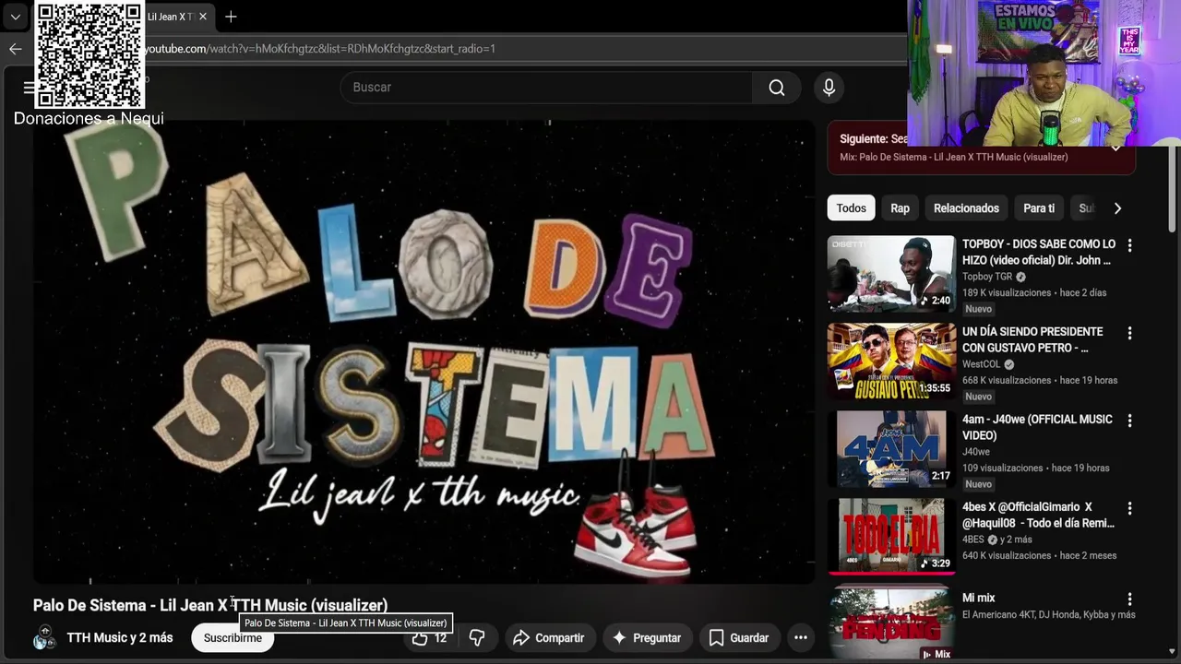Click the search magnifier button
1181x664 pixels.
coord(777,88)
